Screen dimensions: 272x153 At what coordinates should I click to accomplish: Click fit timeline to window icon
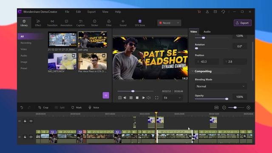(x=216, y=108)
